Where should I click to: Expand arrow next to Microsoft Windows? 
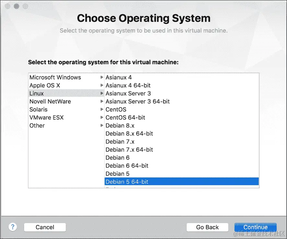(102, 78)
